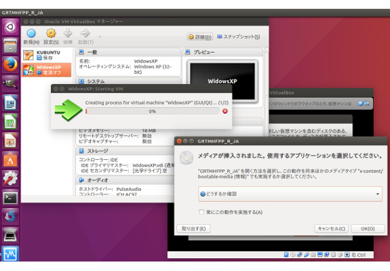Image resolution: width=390 pixels, height=271 pixels.
Task: Click the Starting VM progress bar
Action: pos(153,111)
